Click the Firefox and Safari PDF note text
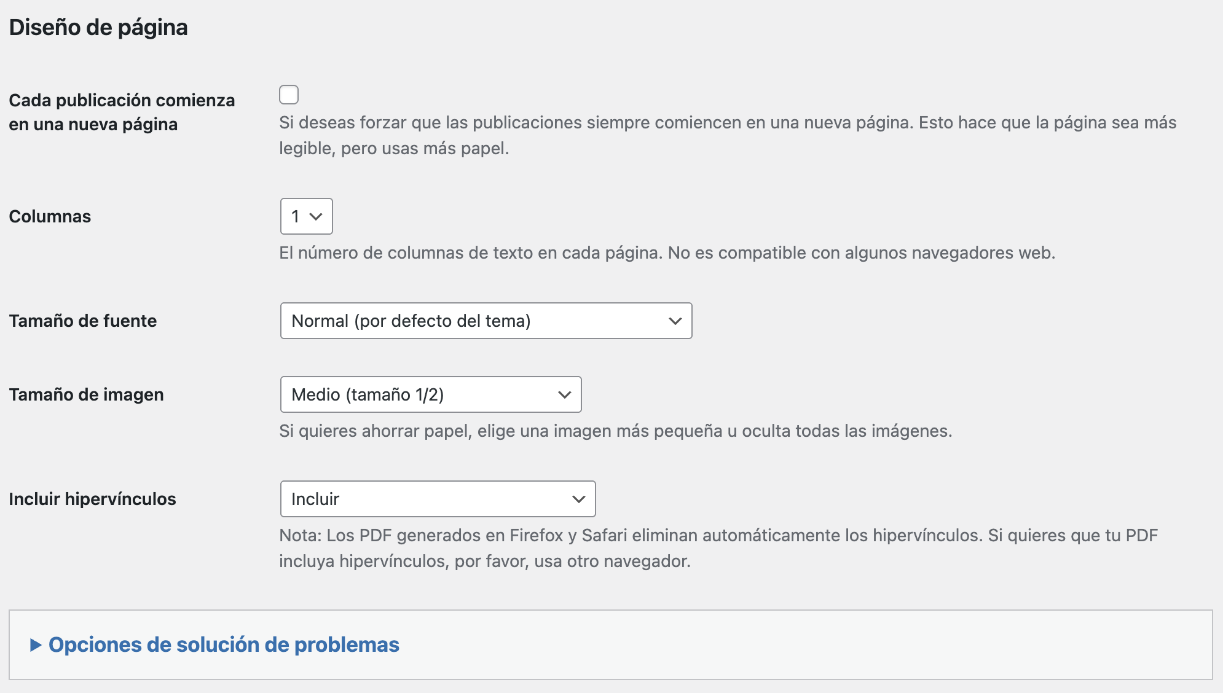1223x693 pixels. [718, 548]
